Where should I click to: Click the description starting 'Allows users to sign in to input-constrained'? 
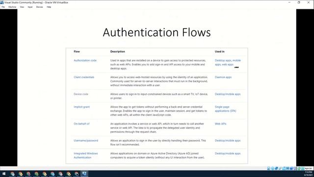click(x=159, y=96)
